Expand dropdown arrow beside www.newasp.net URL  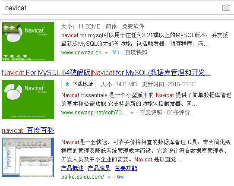132,113
